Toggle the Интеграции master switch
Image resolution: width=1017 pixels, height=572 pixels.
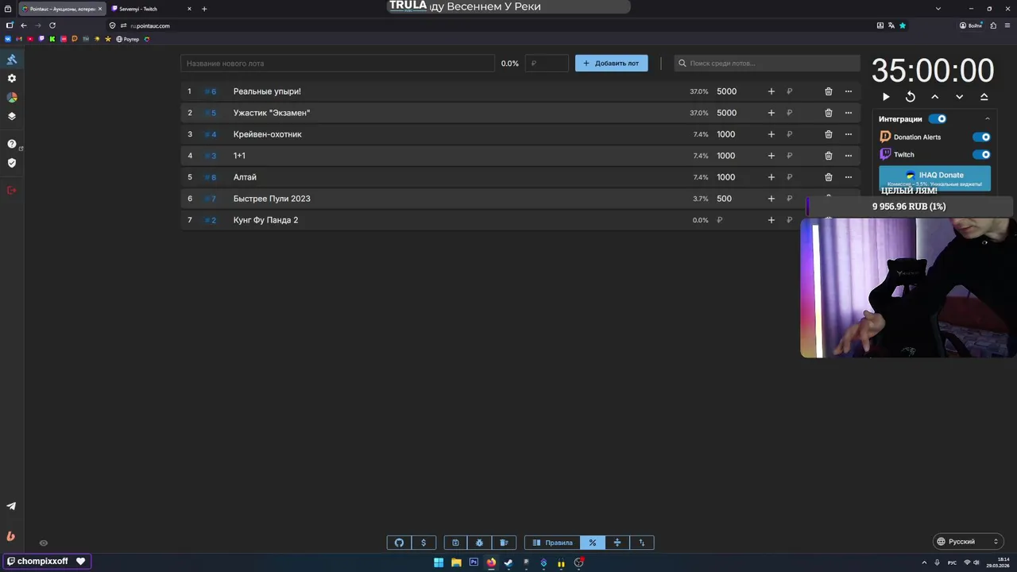point(938,119)
